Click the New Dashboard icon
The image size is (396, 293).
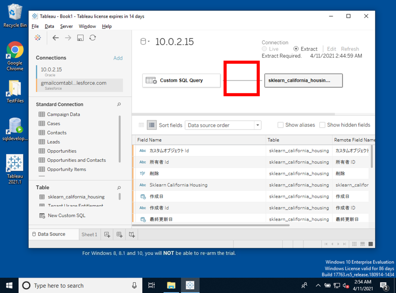pos(119,234)
